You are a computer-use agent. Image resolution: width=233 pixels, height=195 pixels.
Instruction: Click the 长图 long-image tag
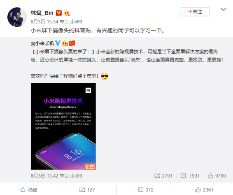[90, 167]
